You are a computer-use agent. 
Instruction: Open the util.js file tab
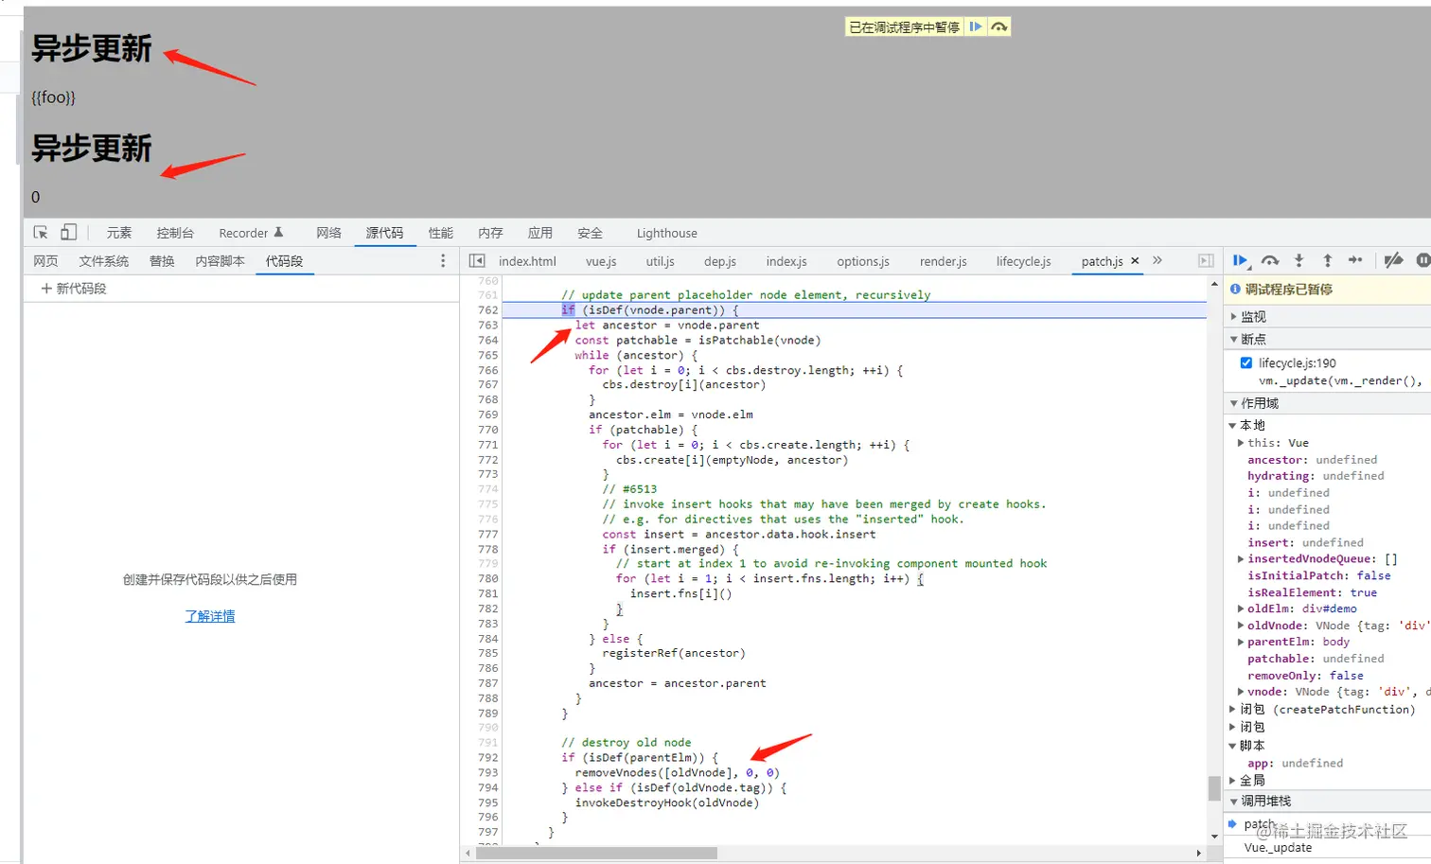click(x=661, y=261)
